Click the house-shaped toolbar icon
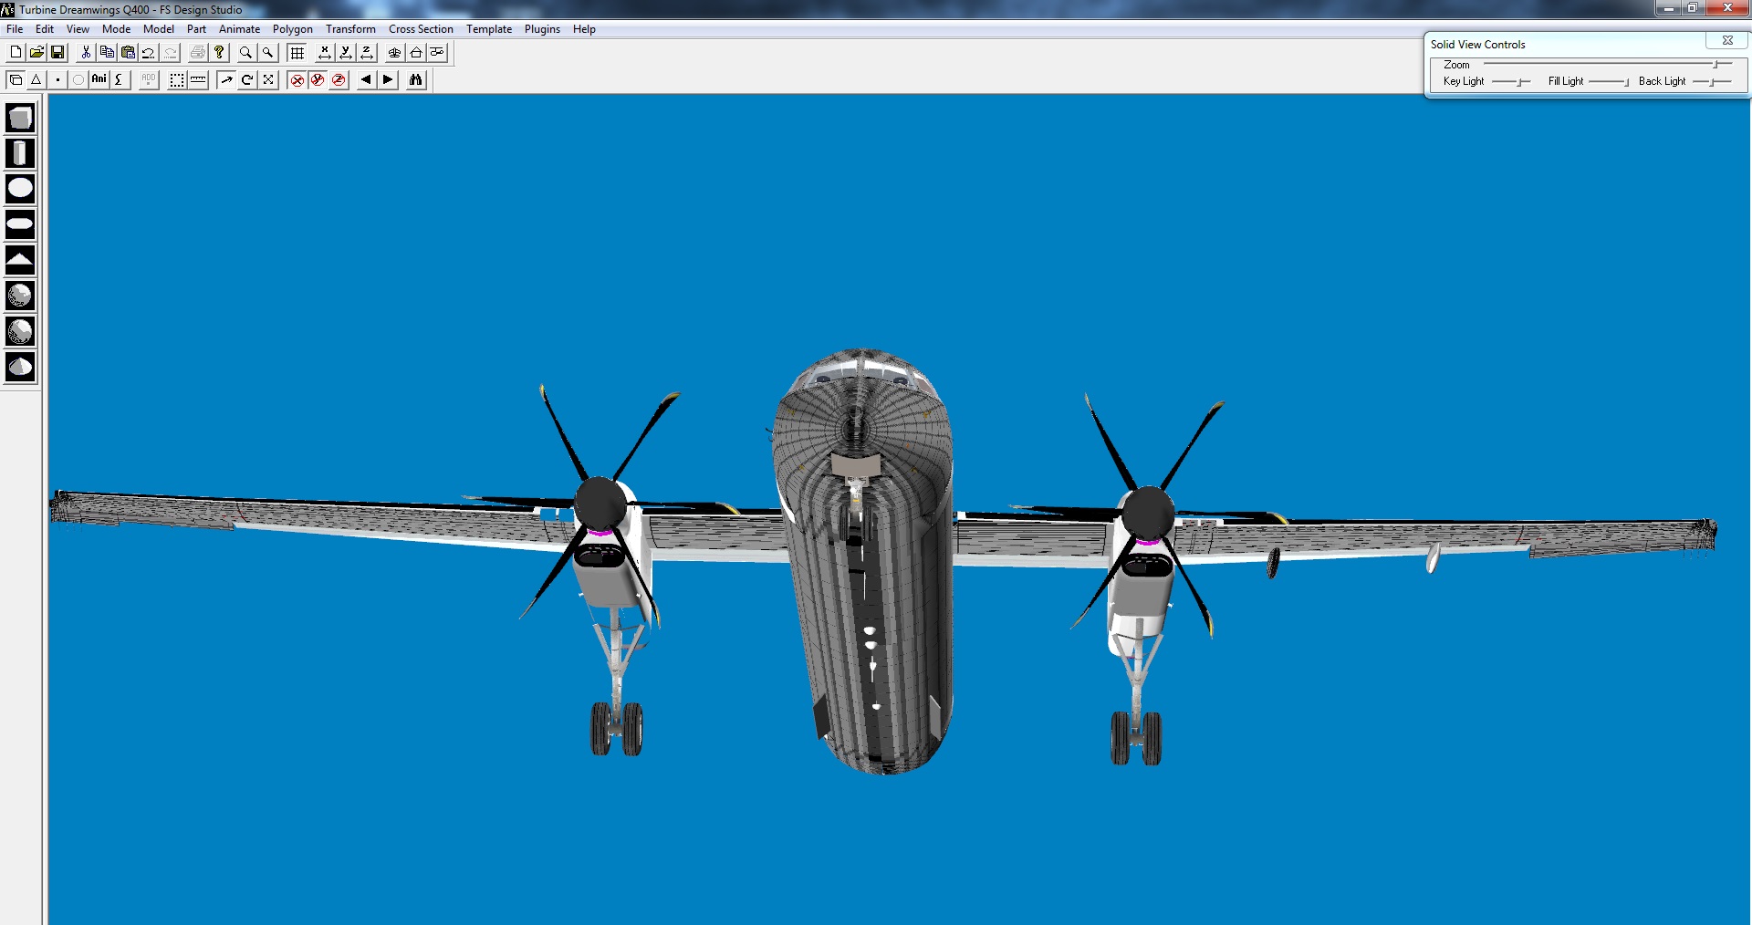Screen dimensions: 1752x925 click(416, 53)
